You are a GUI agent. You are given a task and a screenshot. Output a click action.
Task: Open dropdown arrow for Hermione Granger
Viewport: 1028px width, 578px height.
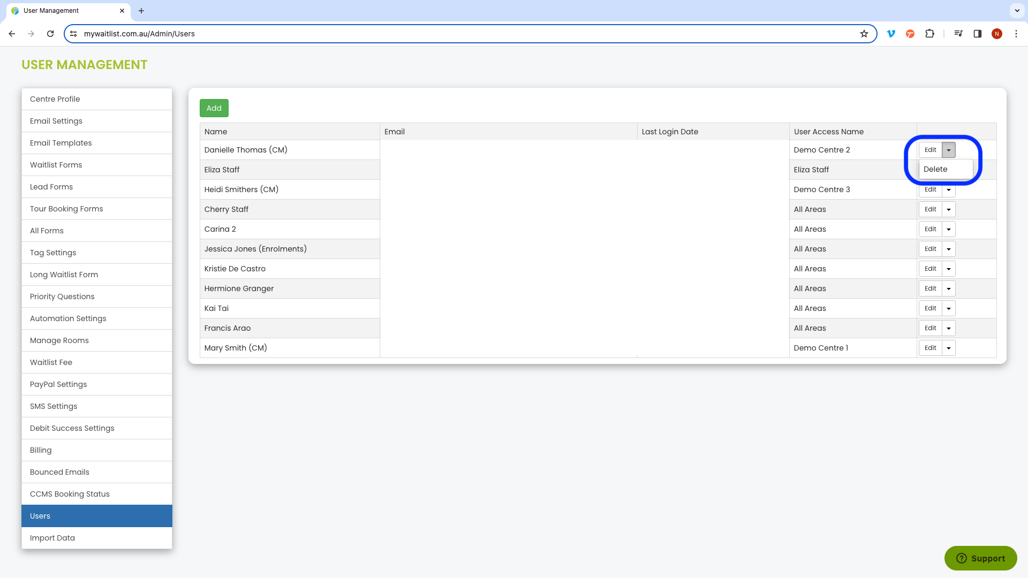[949, 288]
